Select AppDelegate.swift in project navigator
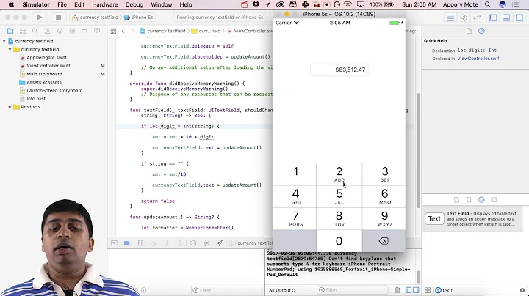The height and width of the screenshot is (296, 529). click(46, 58)
